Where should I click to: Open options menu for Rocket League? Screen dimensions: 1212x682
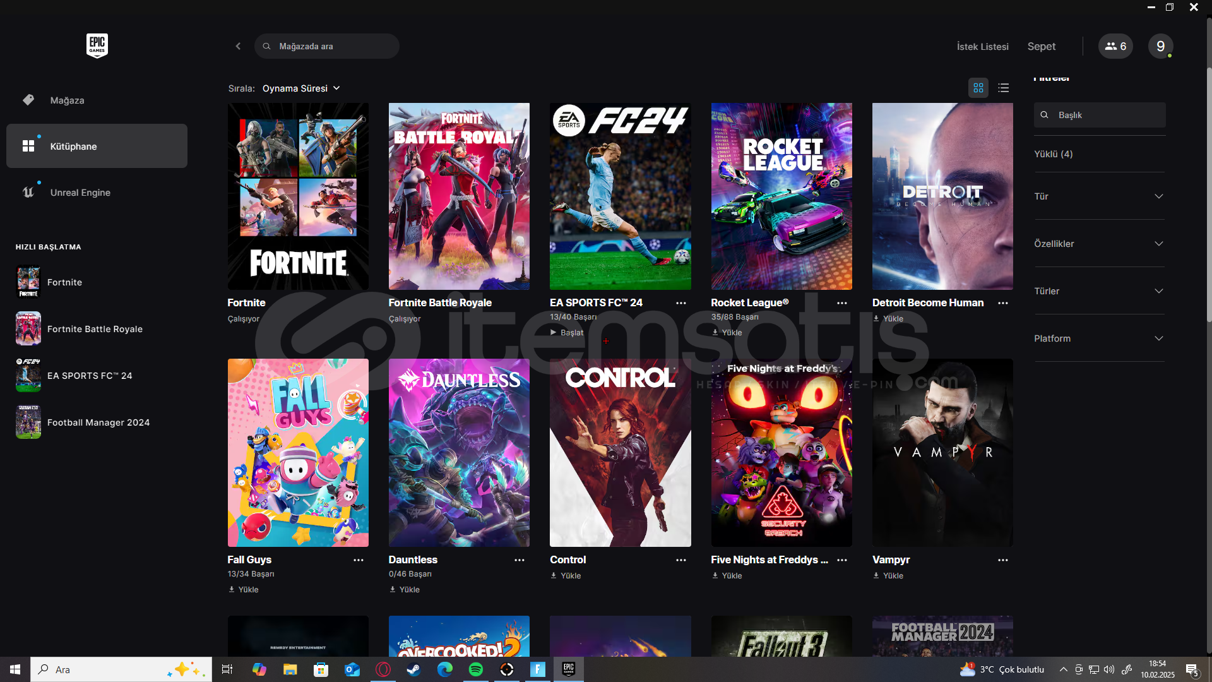tap(842, 303)
